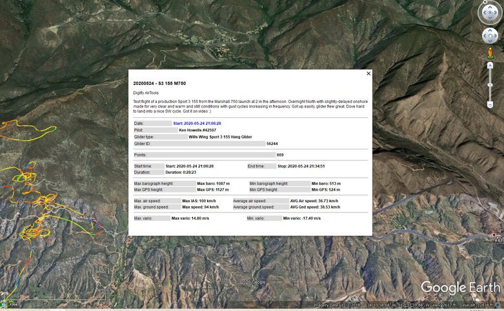Pan right using the Move joystick arrow

point(496,36)
